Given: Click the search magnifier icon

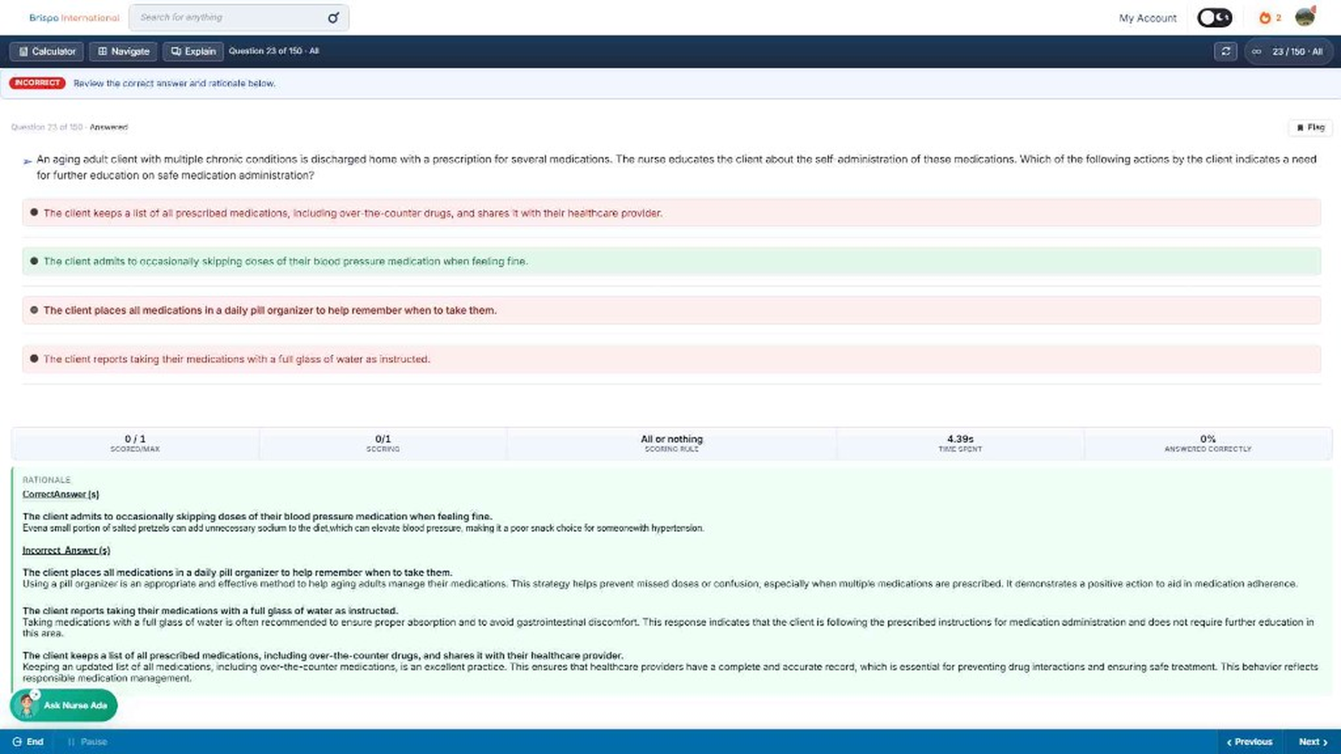Looking at the screenshot, I should click(x=333, y=18).
